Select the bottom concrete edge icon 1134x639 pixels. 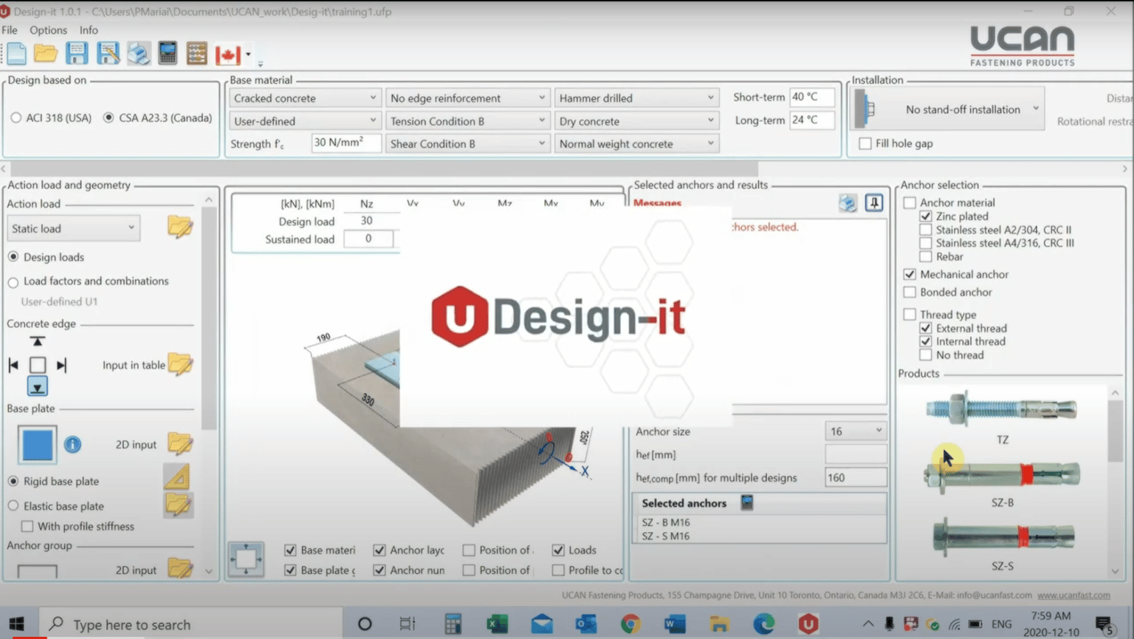click(x=37, y=386)
